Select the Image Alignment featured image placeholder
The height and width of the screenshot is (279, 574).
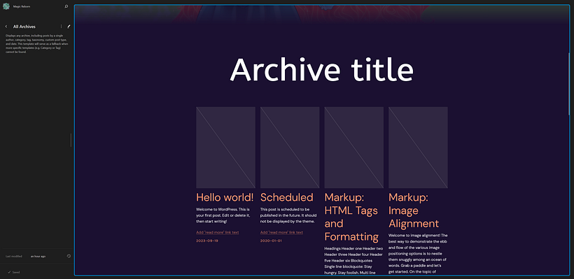(418, 148)
